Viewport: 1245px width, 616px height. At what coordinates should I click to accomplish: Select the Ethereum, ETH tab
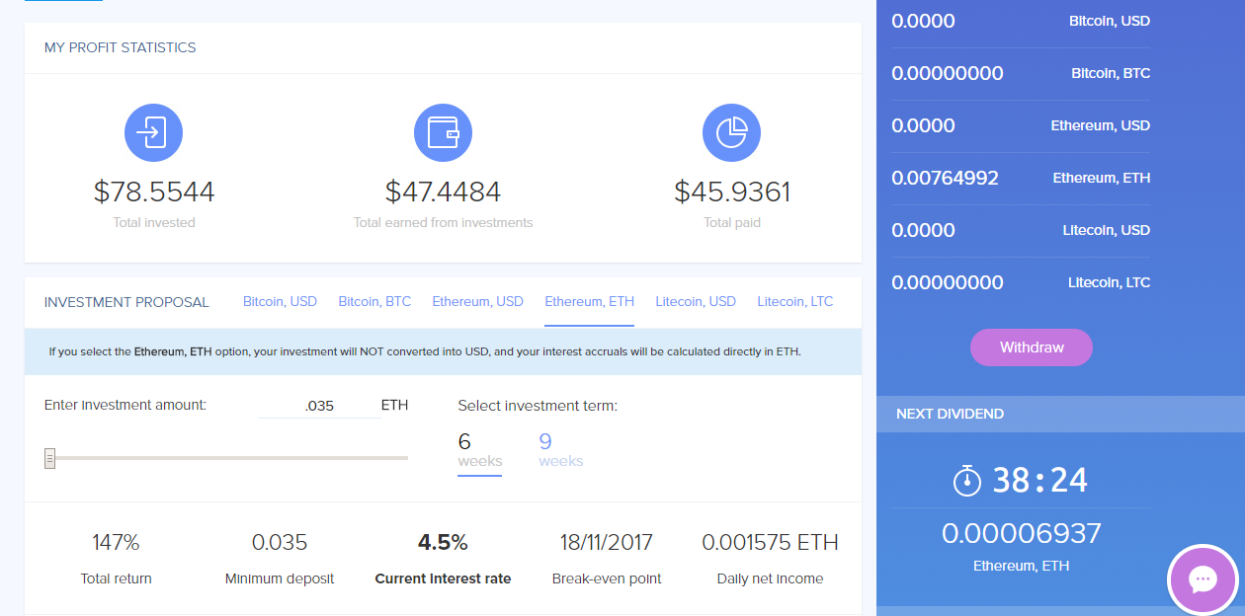click(x=590, y=301)
